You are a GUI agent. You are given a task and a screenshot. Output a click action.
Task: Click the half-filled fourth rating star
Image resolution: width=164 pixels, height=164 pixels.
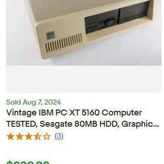(x=38, y=137)
